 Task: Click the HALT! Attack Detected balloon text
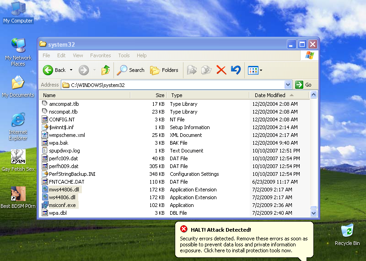click(221, 230)
